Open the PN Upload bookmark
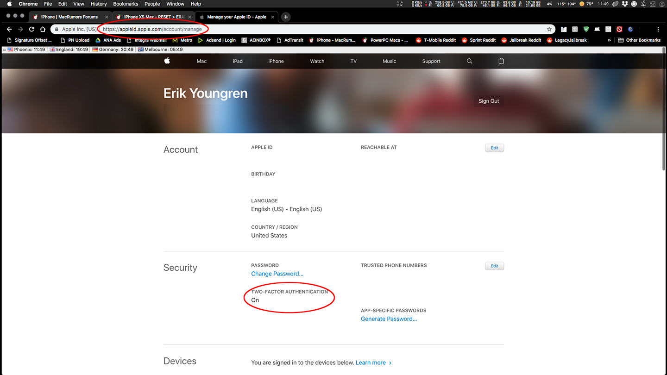The width and height of the screenshot is (667, 375). pos(75,40)
